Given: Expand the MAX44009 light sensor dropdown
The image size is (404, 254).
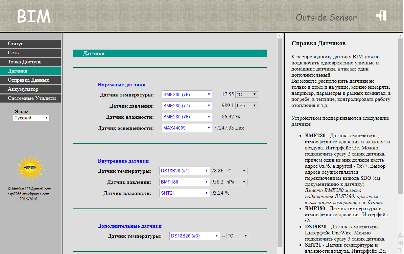Looking at the screenshot, I should (187, 128).
